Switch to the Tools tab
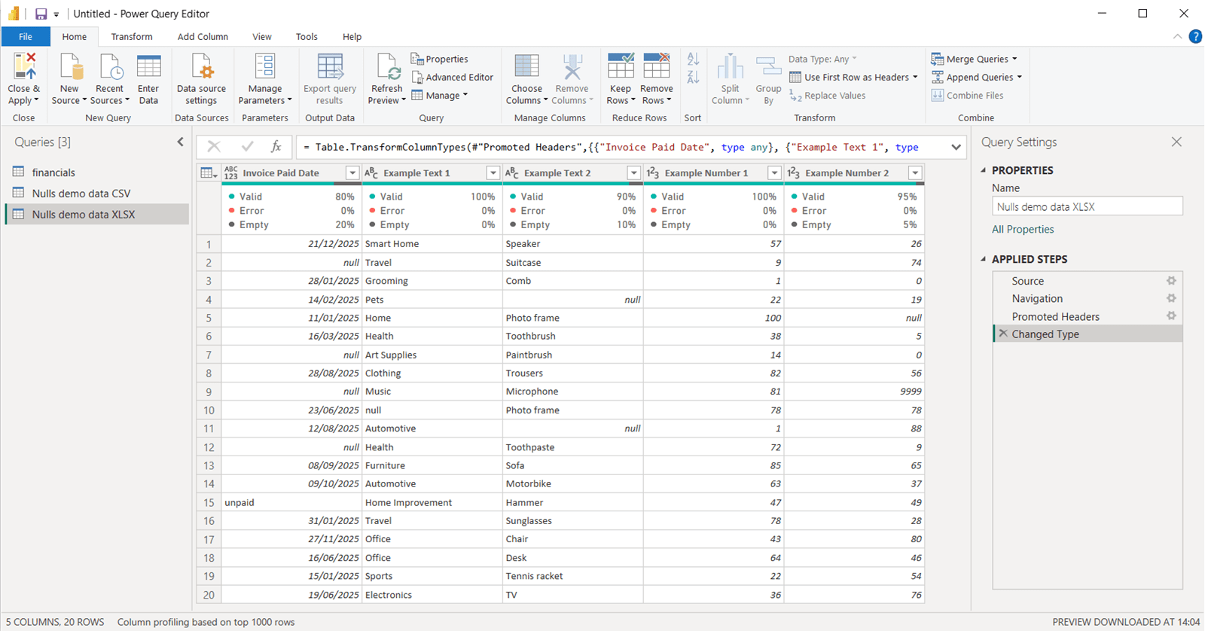 [307, 36]
